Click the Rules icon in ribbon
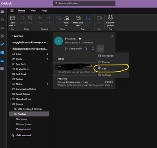The image size is (157, 148). 66,18
